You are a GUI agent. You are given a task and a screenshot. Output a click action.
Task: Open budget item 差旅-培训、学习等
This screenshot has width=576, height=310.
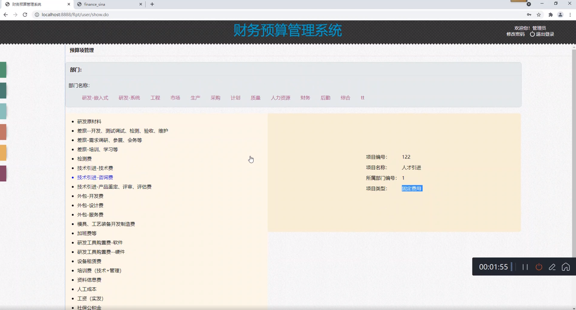tap(98, 149)
